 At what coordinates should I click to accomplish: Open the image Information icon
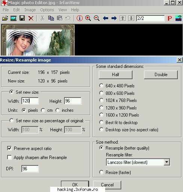pos(80,18)
